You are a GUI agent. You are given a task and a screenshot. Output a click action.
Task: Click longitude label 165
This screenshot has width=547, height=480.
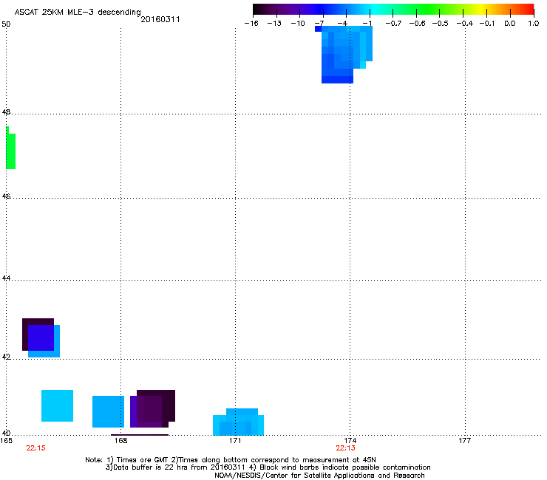coord(6,441)
